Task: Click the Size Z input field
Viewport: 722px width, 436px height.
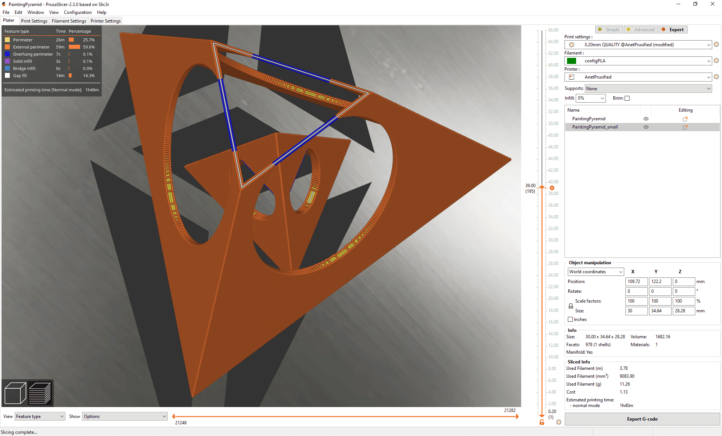Action: tap(684, 311)
